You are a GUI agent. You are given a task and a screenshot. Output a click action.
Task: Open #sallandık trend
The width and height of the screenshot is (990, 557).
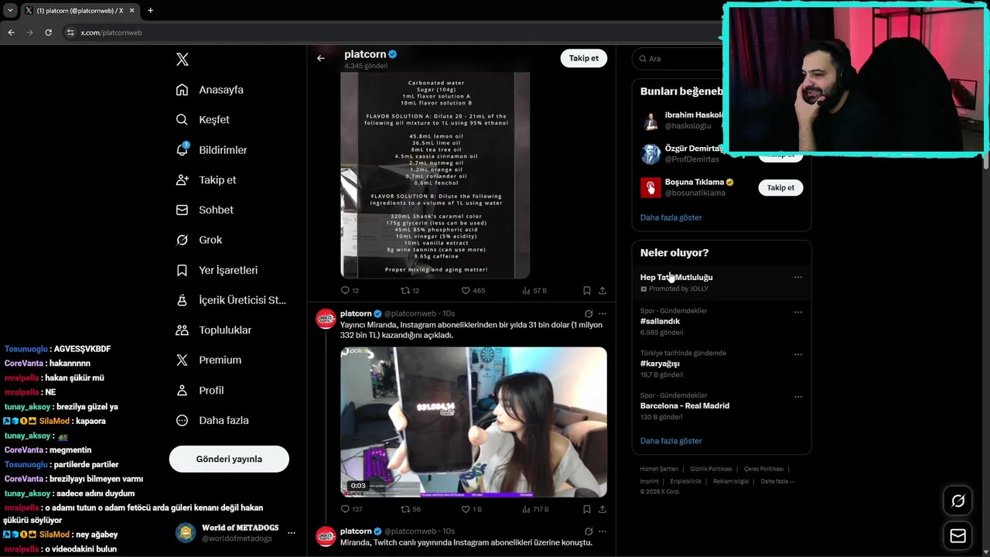coord(660,321)
